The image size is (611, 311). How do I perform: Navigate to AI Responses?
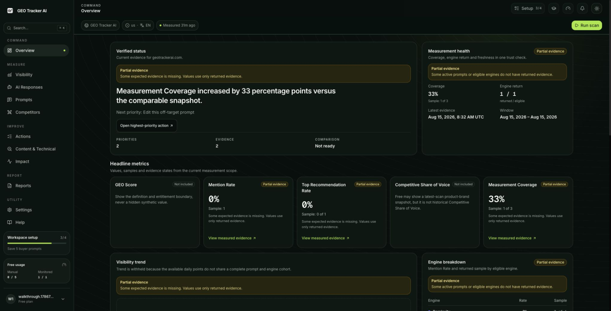(36, 87)
